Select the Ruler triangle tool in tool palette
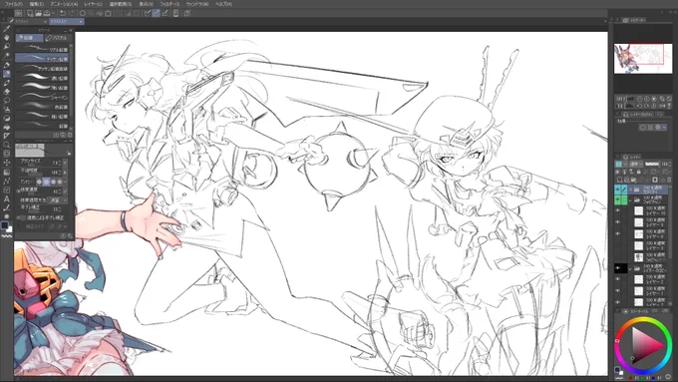The image size is (678, 382). [x=7, y=136]
